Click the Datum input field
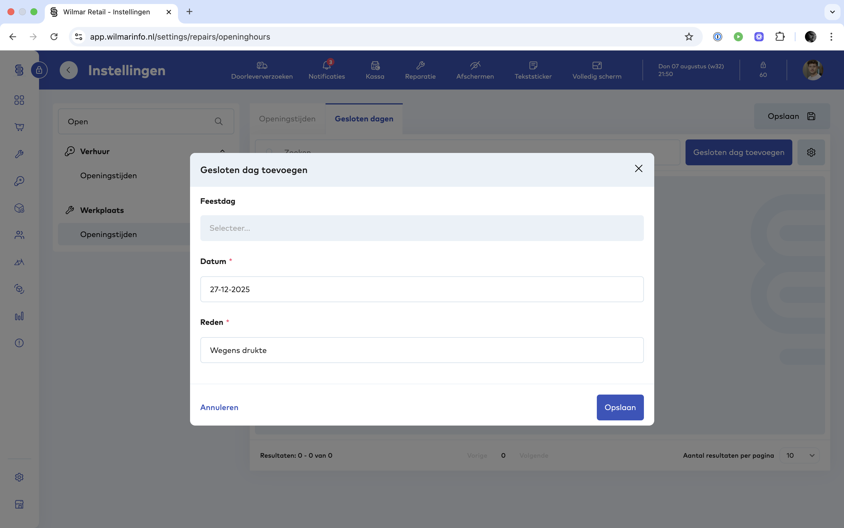Image resolution: width=844 pixels, height=528 pixels. point(422,289)
